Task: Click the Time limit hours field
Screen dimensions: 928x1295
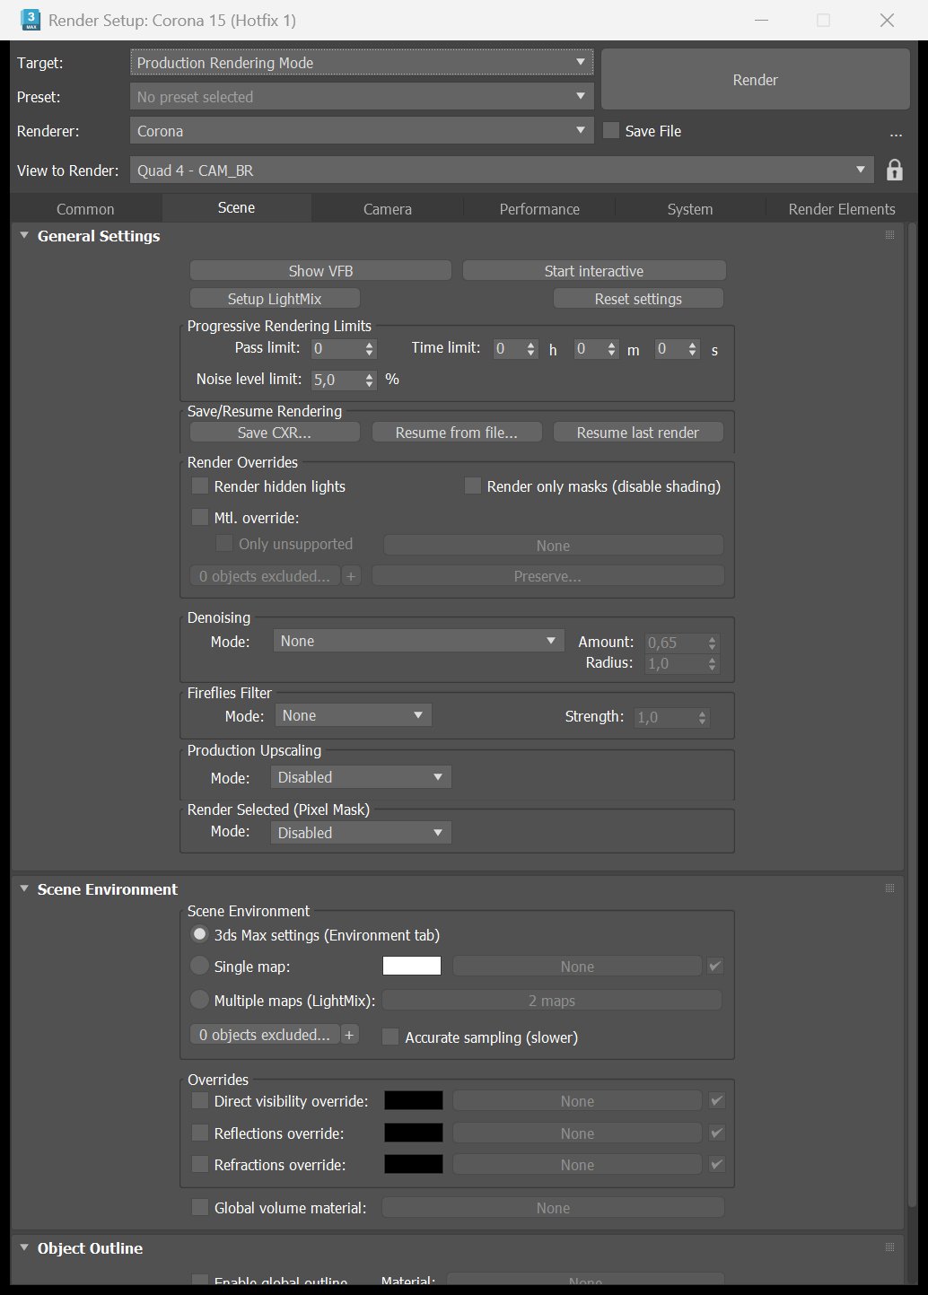Action: (509, 348)
